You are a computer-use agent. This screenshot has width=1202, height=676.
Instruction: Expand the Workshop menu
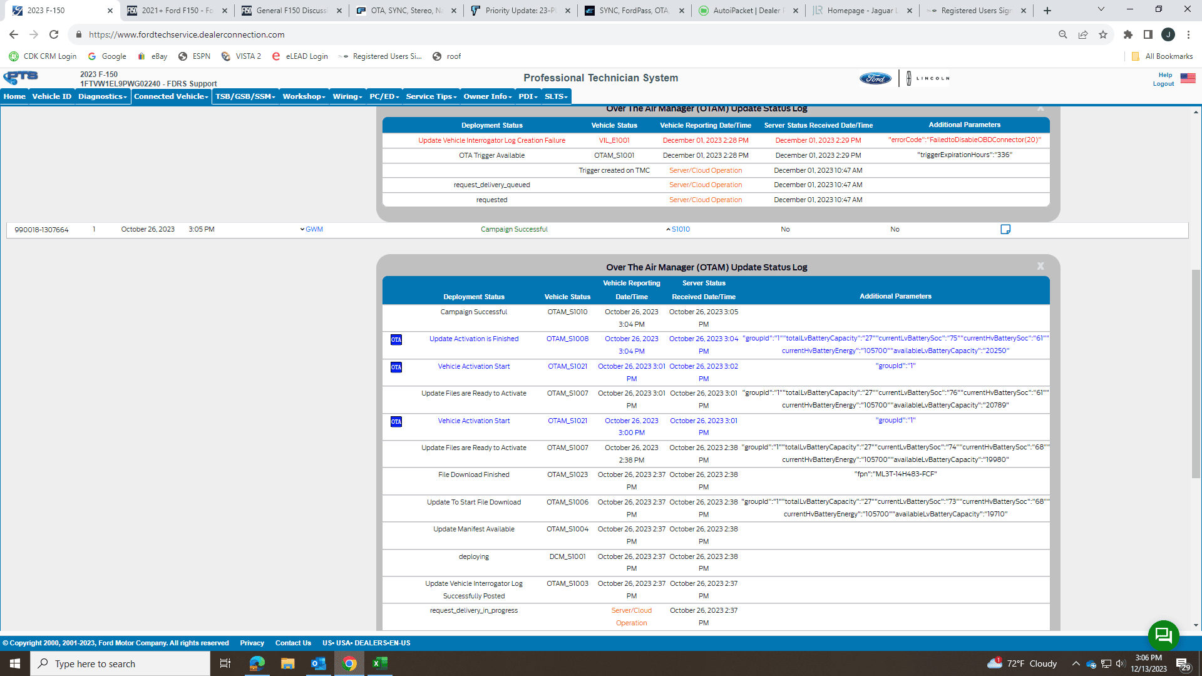(x=304, y=96)
